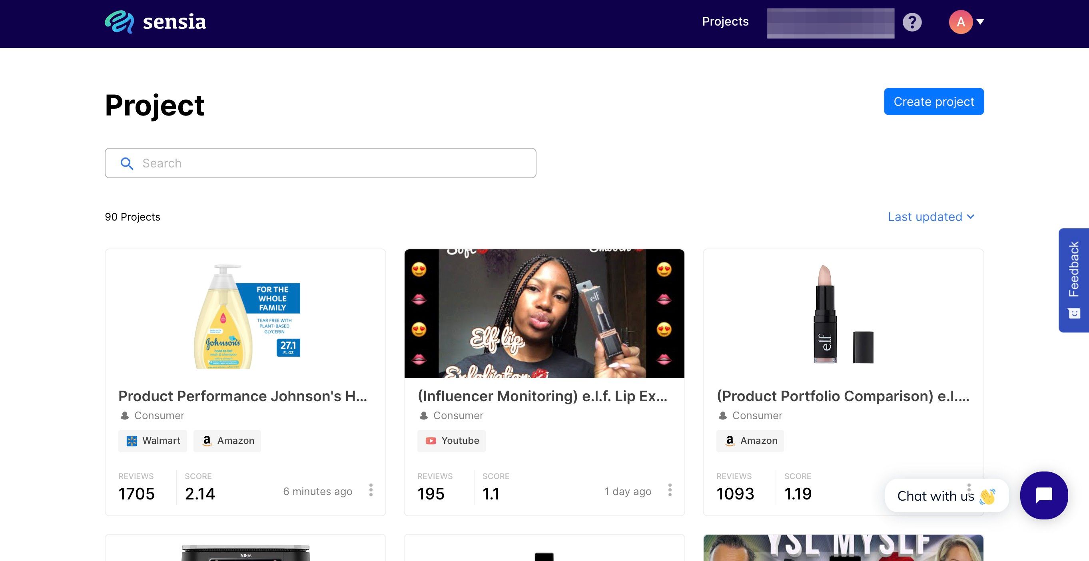Click Amazon tag on Johnson's project

coord(227,441)
